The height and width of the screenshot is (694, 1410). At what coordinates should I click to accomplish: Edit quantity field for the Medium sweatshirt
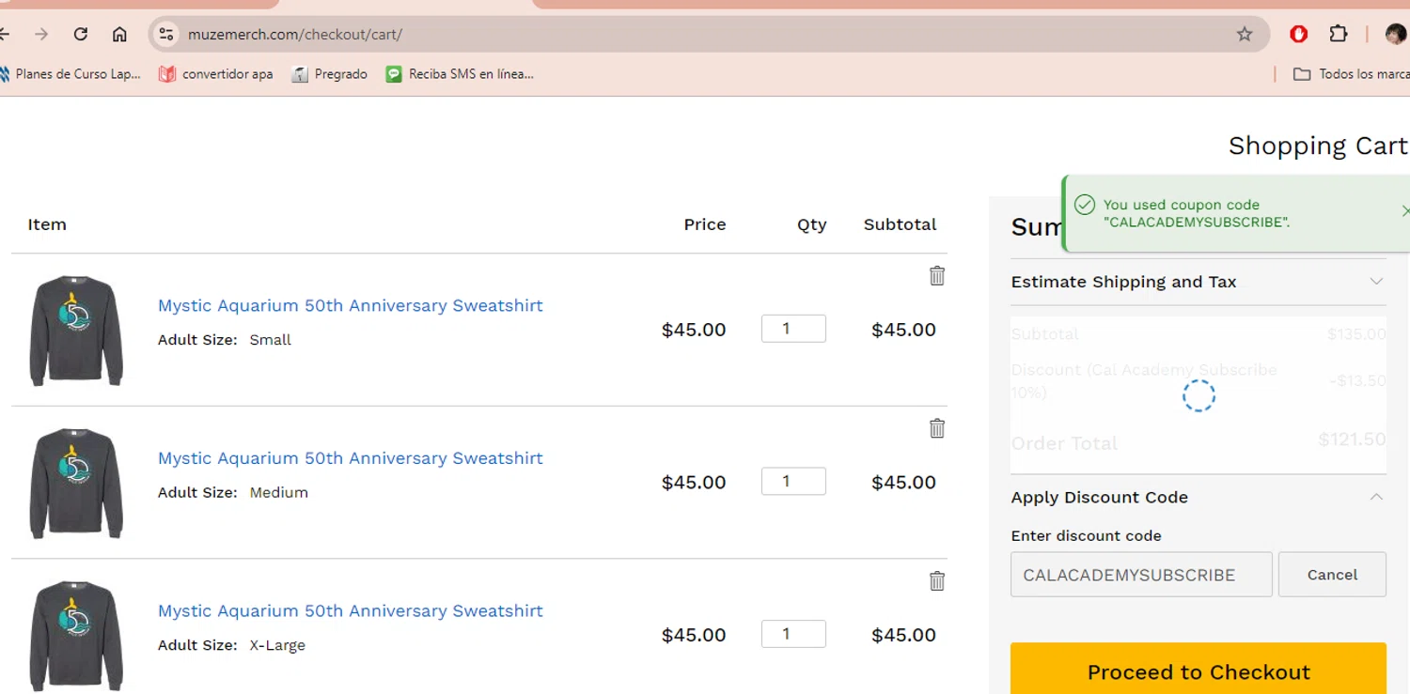pyautogui.click(x=793, y=481)
